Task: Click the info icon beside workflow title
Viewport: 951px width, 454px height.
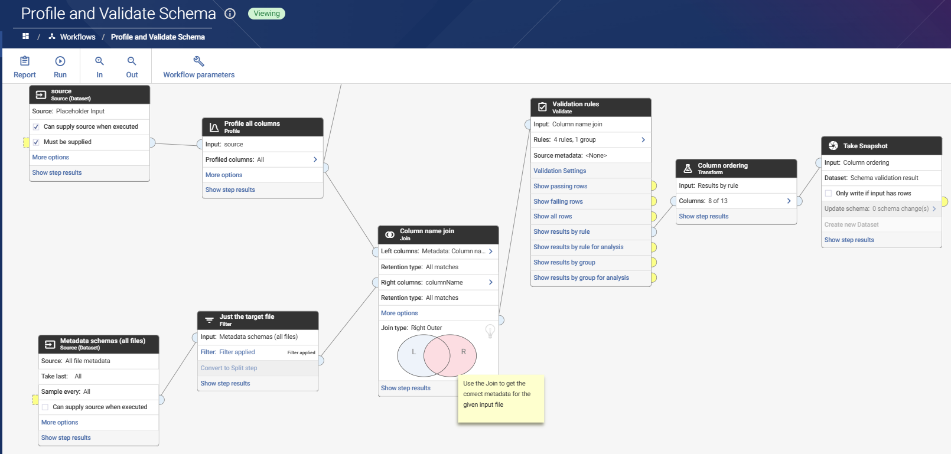Action: click(230, 14)
